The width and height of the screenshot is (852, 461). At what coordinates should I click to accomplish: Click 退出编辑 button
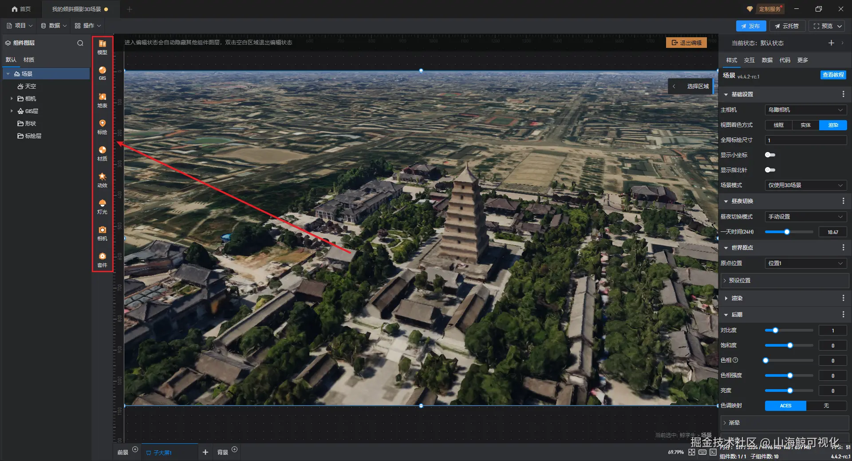pos(686,43)
